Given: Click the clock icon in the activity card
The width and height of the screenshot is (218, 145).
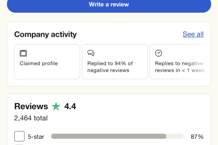Looking at the screenshot, I should (x=158, y=53).
